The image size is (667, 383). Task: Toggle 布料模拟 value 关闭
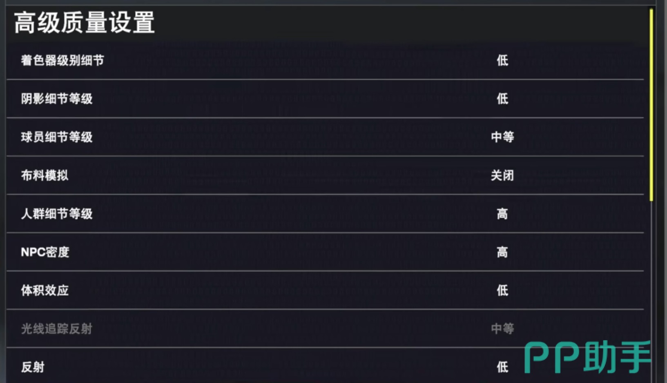(502, 175)
